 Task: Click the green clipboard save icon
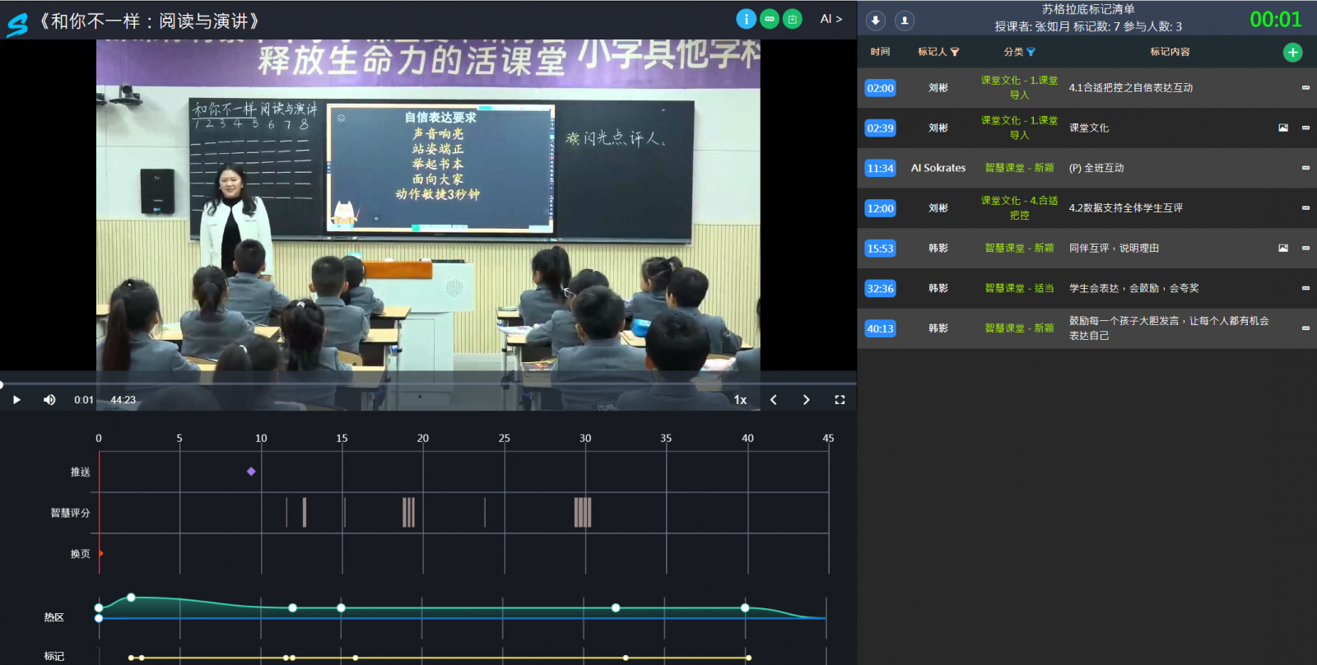[x=792, y=19]
